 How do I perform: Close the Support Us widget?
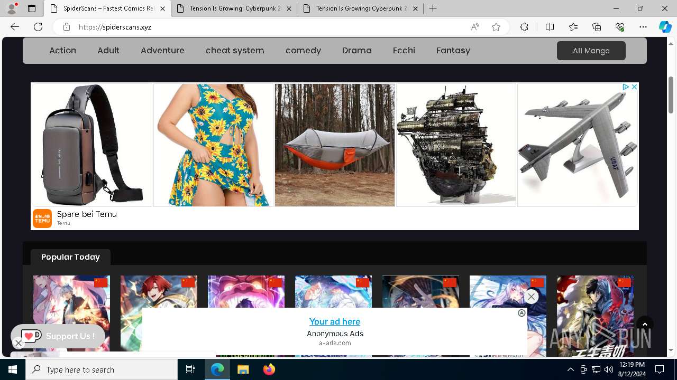point(18,343)
